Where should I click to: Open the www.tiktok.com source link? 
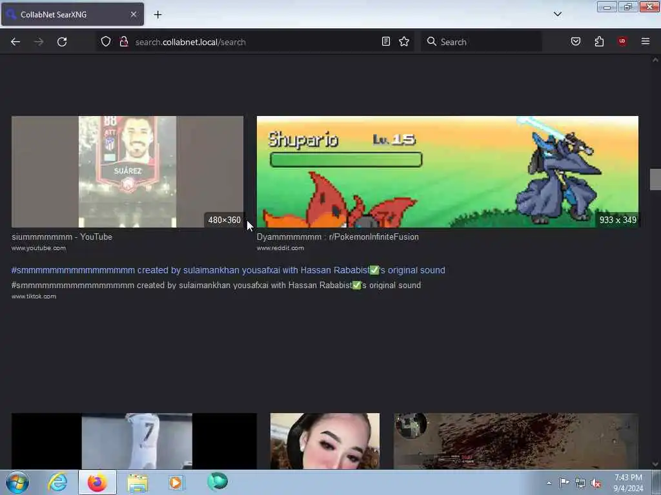(x=34, y=296)
